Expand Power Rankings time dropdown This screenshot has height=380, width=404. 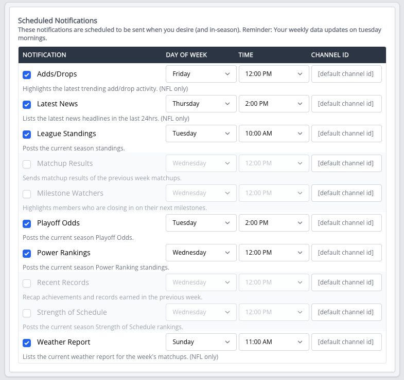tap(274, 253)
